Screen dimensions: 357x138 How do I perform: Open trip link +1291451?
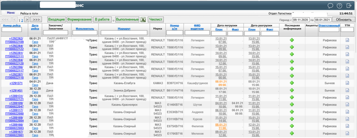[x=16, y=90]
